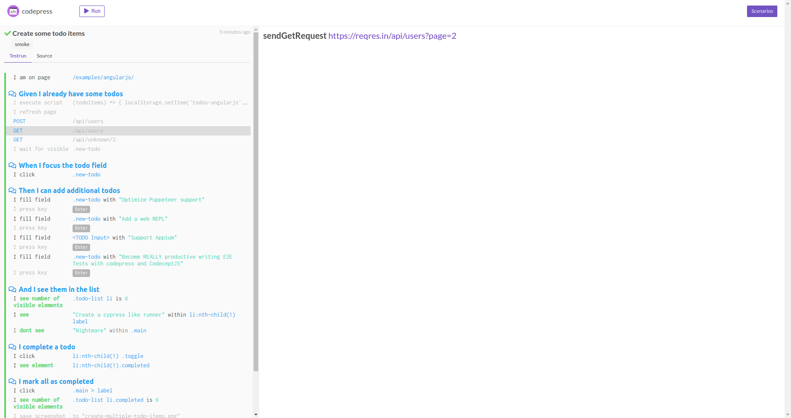Expand the 'I mark all as completed' section
The width and height of the screenshot is (791, 418).
point(56,381)
